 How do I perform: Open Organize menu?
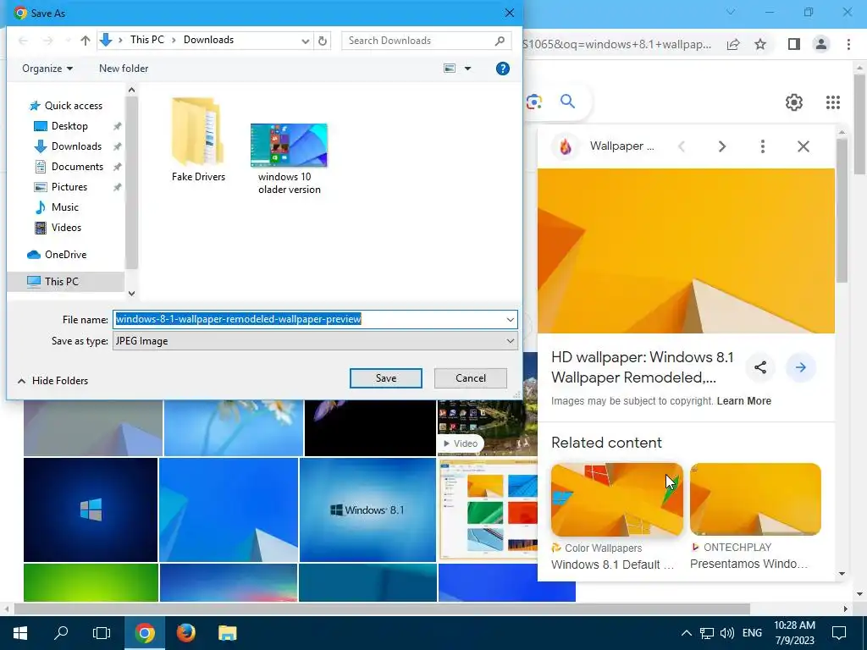point(47,69)
